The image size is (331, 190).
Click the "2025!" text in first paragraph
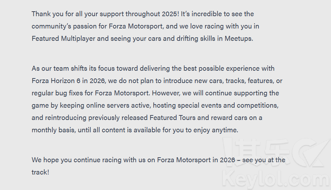pos(171,14)
